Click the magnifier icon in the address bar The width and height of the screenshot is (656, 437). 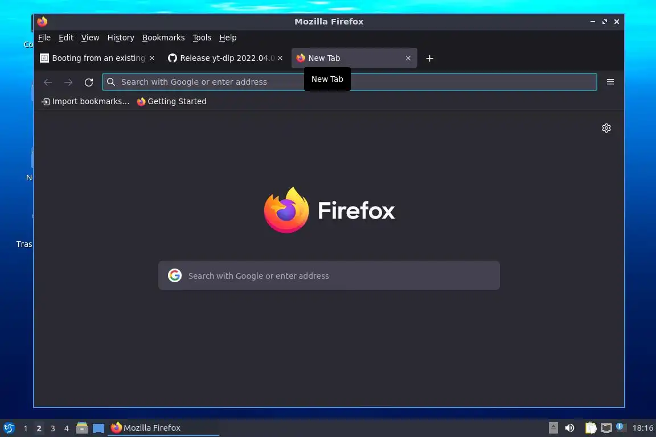111,82
